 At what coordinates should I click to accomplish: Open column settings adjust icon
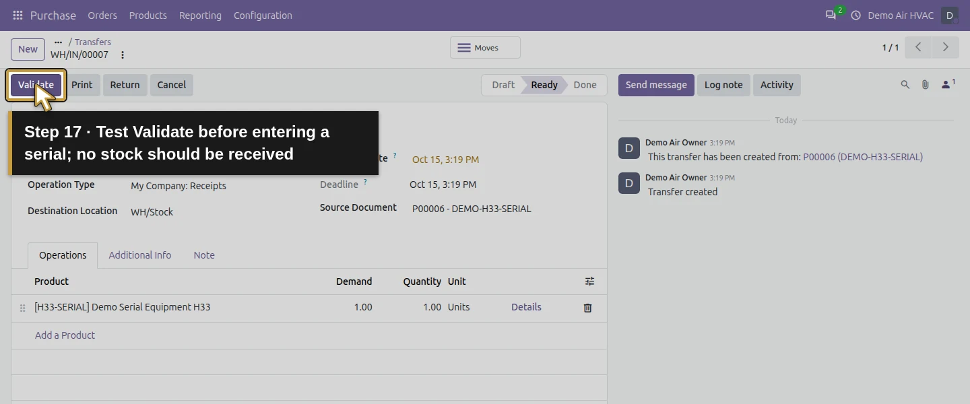pos(589,281)
